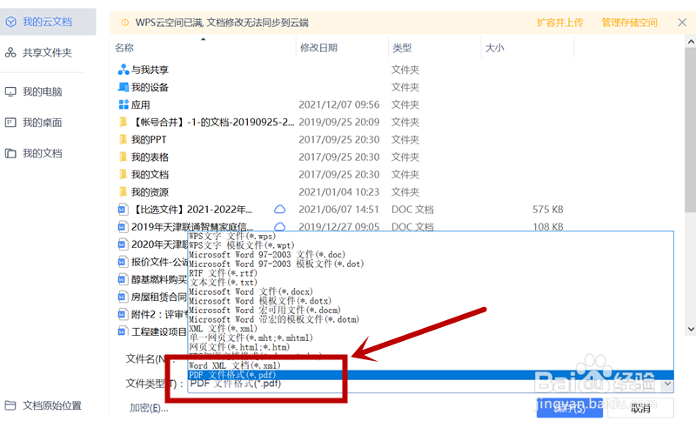
Task: Open the 与我共享 folder icon
Action: coord(123,70)
